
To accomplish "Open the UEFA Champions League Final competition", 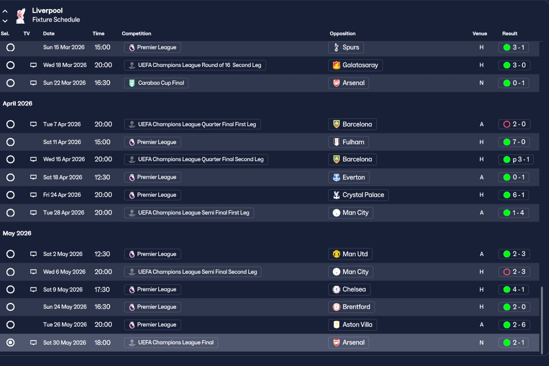I will (x=171, y=343).
